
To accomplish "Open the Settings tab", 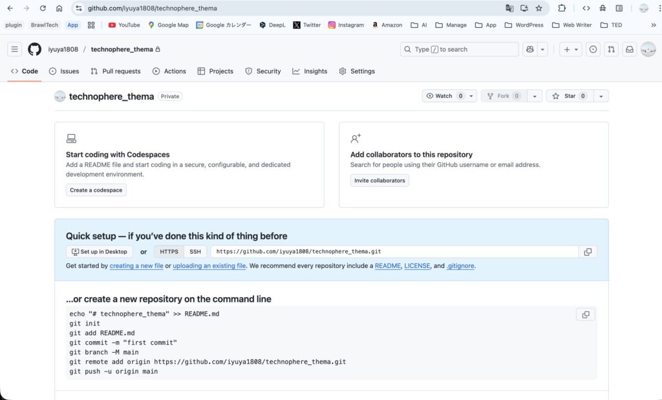I will tap(357, 71).
